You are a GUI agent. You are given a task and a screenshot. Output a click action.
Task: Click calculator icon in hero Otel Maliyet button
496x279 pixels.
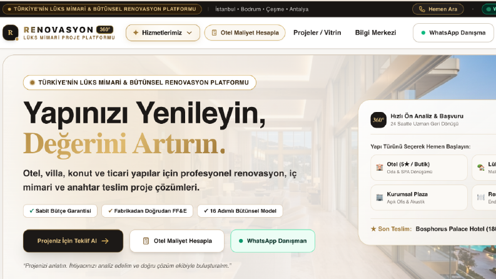(146, 241)
